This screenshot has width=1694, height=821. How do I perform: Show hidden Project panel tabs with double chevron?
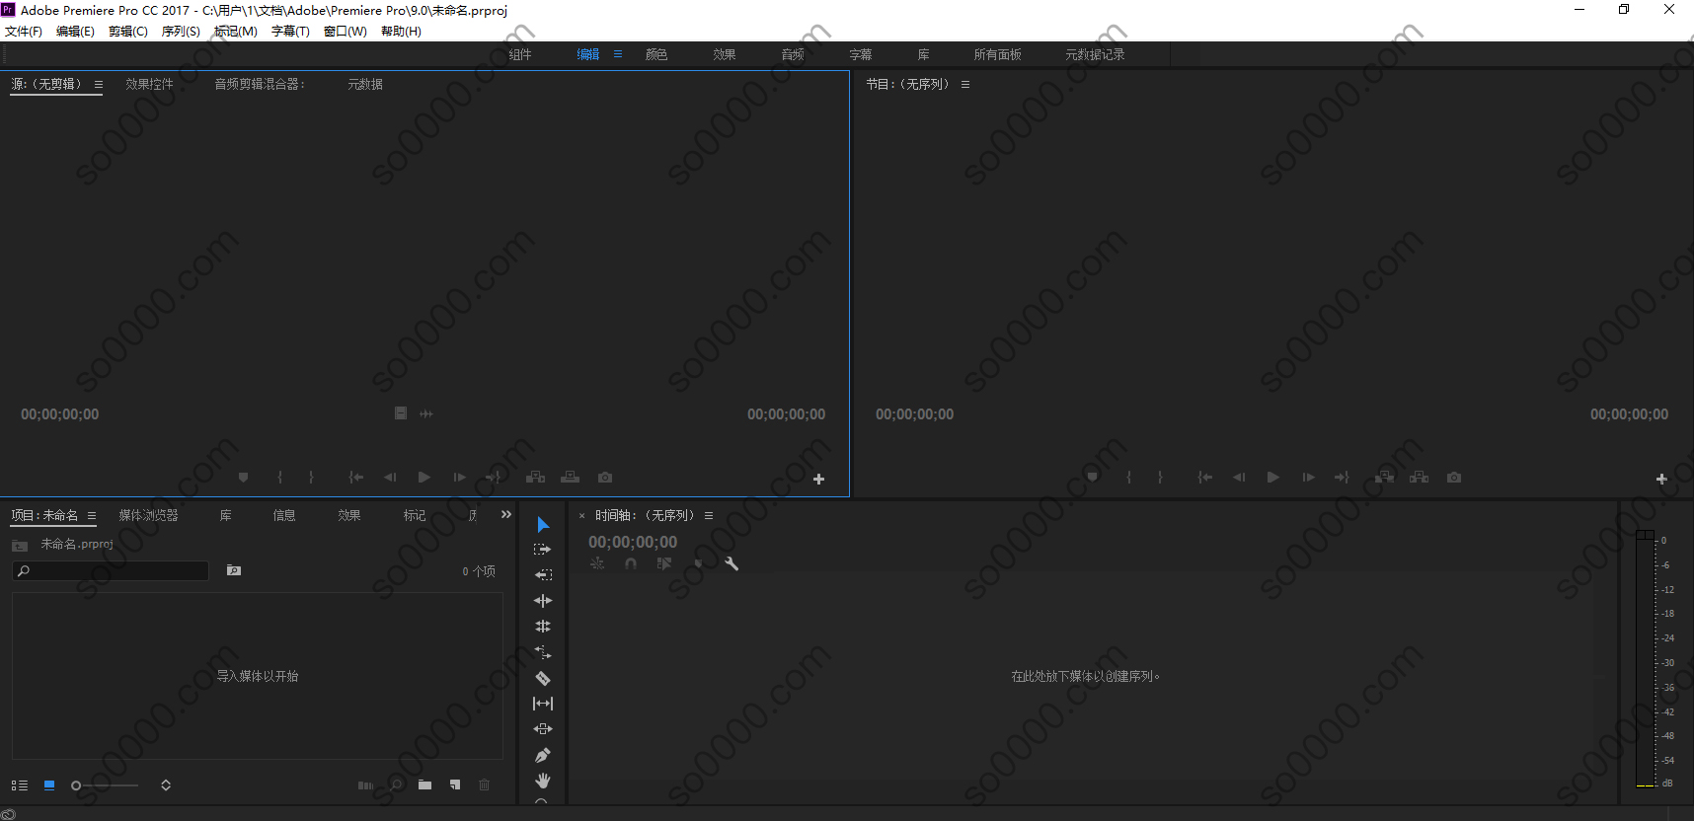(x=506, y=515)
